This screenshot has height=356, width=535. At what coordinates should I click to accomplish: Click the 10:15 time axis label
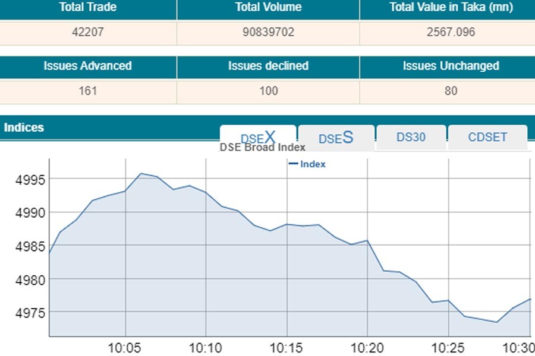287,347
